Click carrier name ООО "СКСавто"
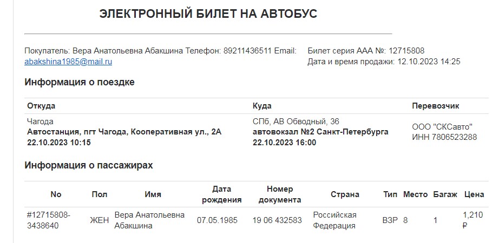This screenshot has width=499, height=243. (x=442, y=126)
